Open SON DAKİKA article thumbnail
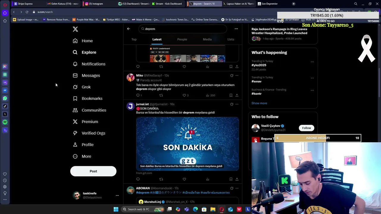This screenshot has width=381, height=214. (188, 144)
